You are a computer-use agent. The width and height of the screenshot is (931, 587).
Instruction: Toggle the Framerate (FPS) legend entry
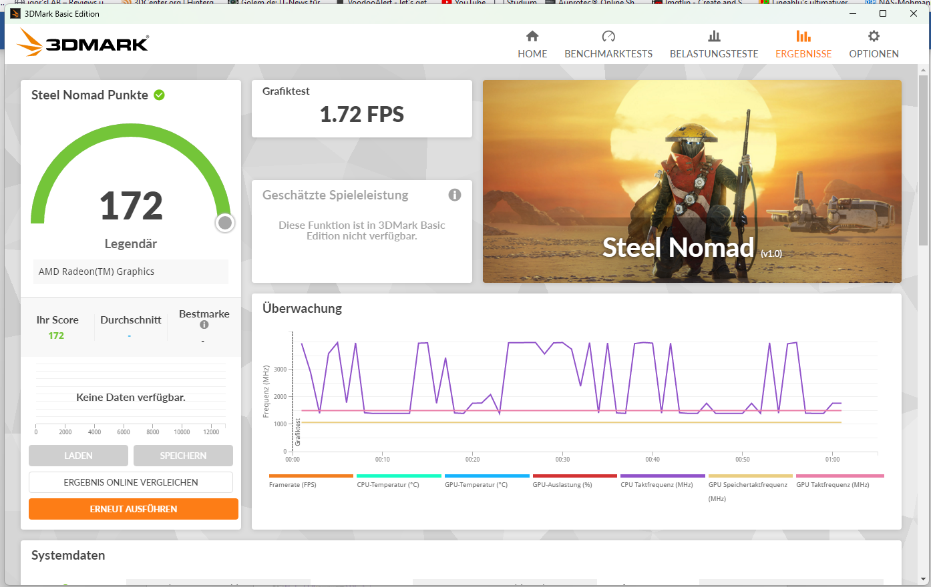(311, 482)
